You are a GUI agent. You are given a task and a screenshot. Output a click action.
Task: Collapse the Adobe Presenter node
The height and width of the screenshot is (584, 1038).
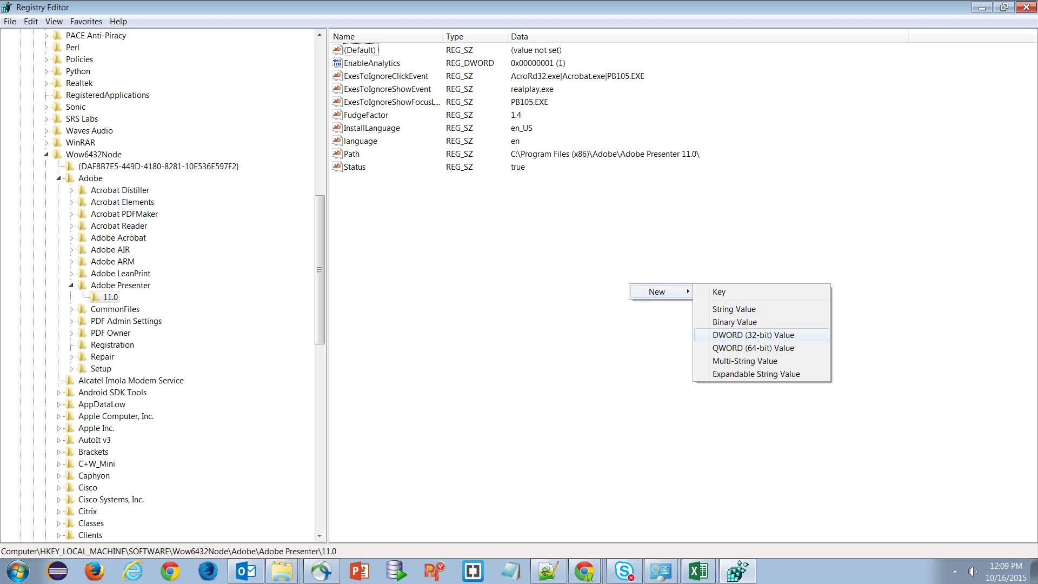pyautogui.click(x=71, y=286)
